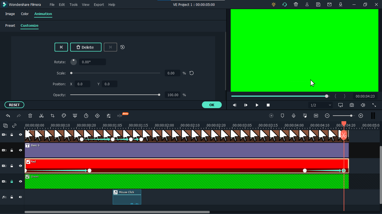Lock video track 3
The width and height of the screenshot is (382, 214).
[12, 150]
